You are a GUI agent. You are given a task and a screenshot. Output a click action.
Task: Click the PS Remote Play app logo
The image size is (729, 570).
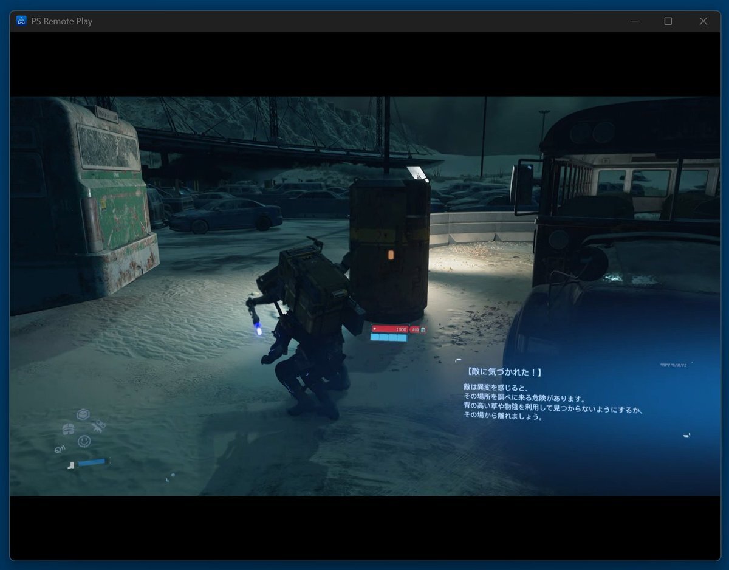click(x=21, y=21)
